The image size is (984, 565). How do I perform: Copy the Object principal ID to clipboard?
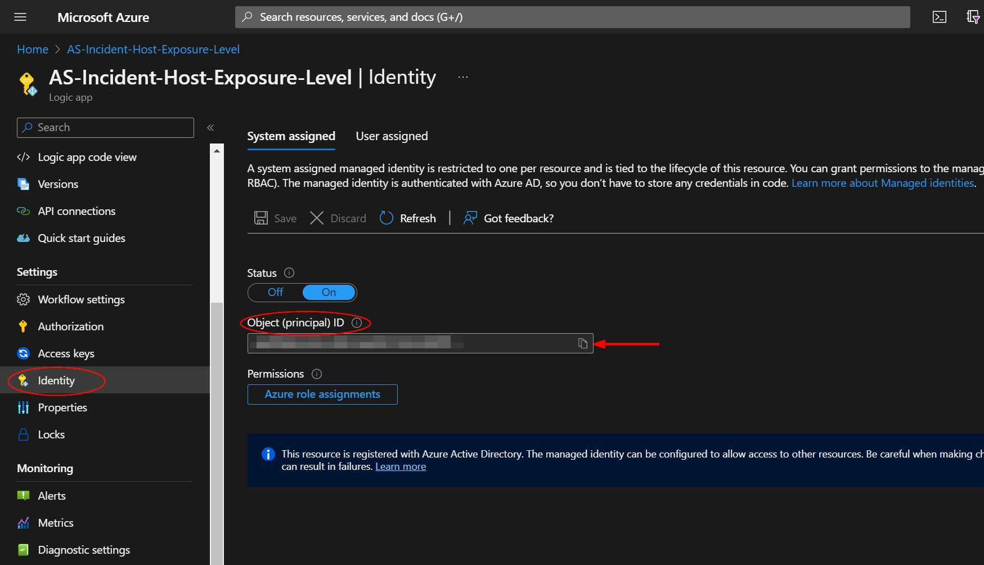click(583, 343)
